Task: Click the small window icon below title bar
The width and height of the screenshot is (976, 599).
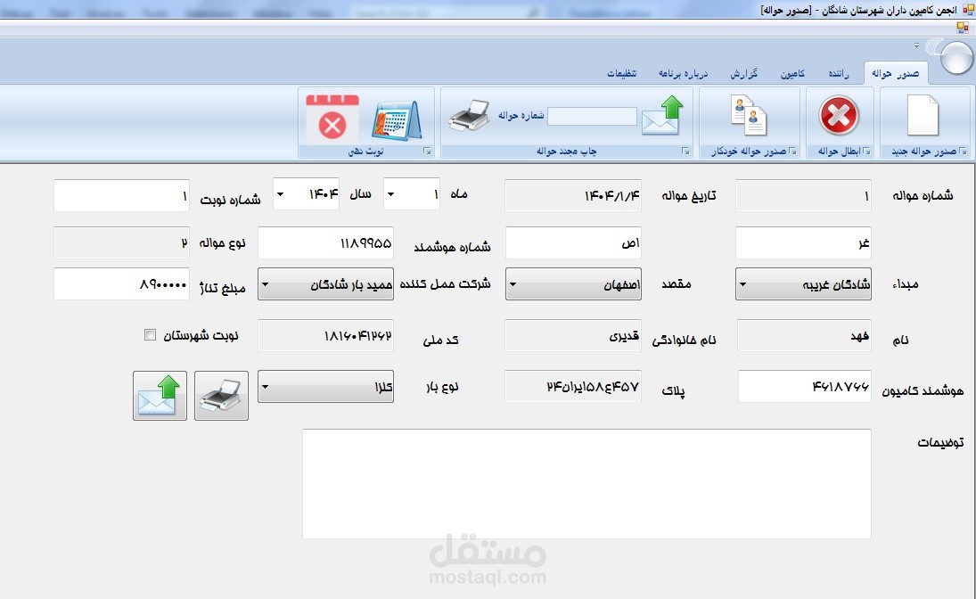Action: 963,28
